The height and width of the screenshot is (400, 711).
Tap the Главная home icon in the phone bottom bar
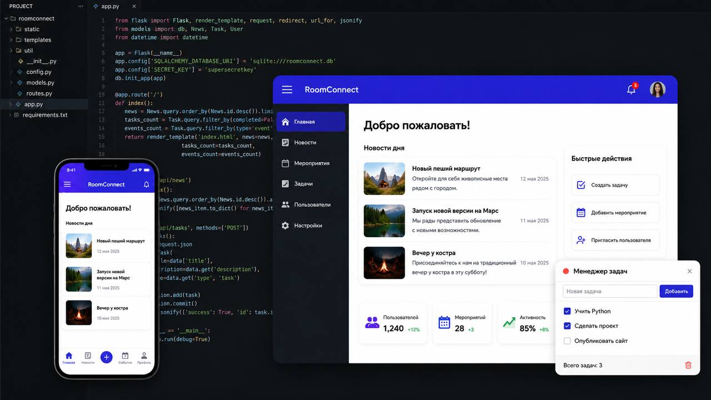69,356
